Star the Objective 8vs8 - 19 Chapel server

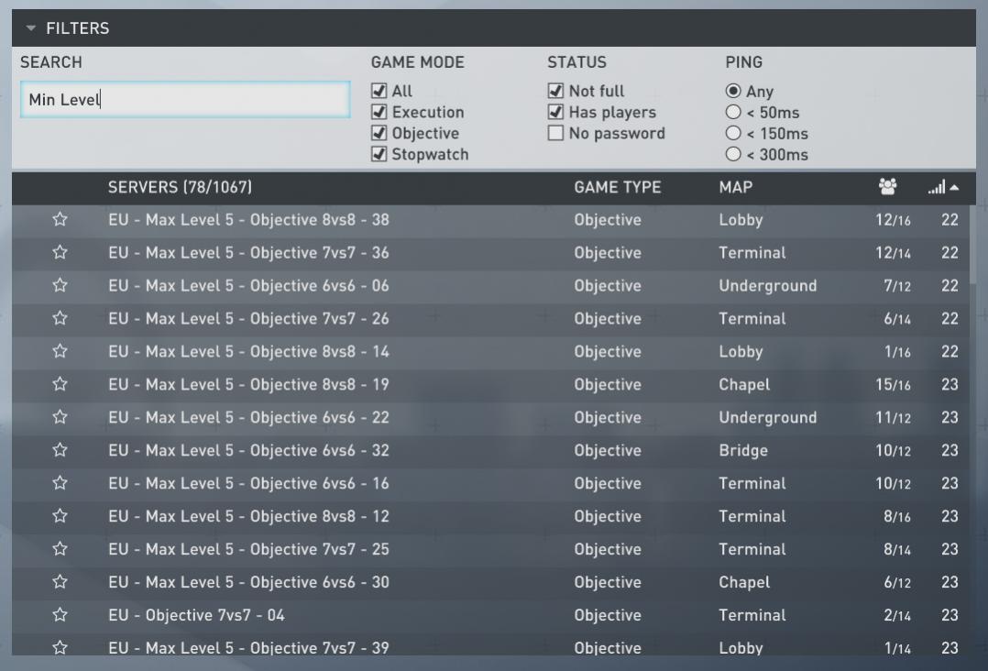pyautogui.click(x=60, y=385)
